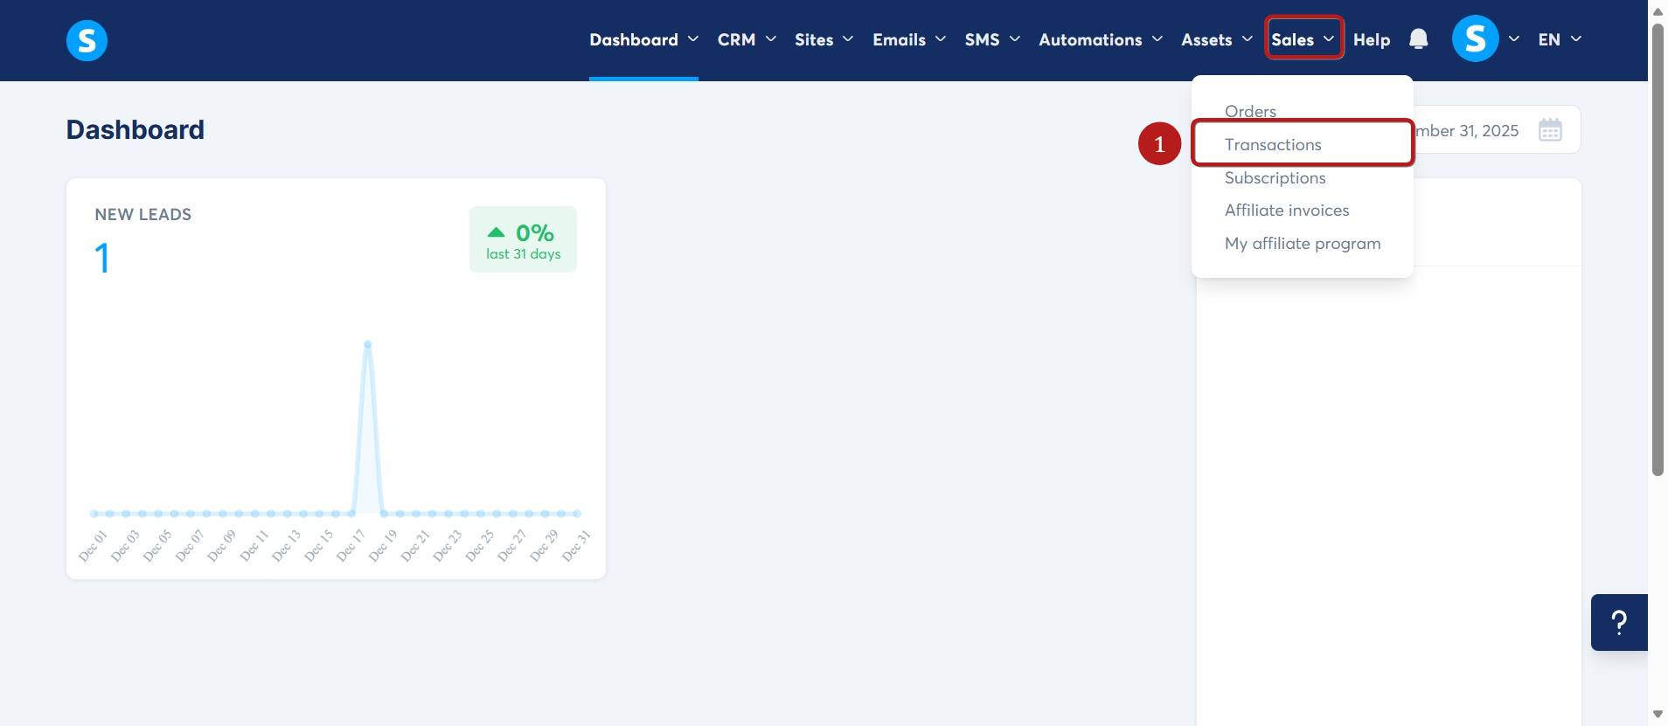Click the page vertical scrollbar
Viewport: 1668px width, 726px height.
pyautogui.click(x=1658, y=249)
